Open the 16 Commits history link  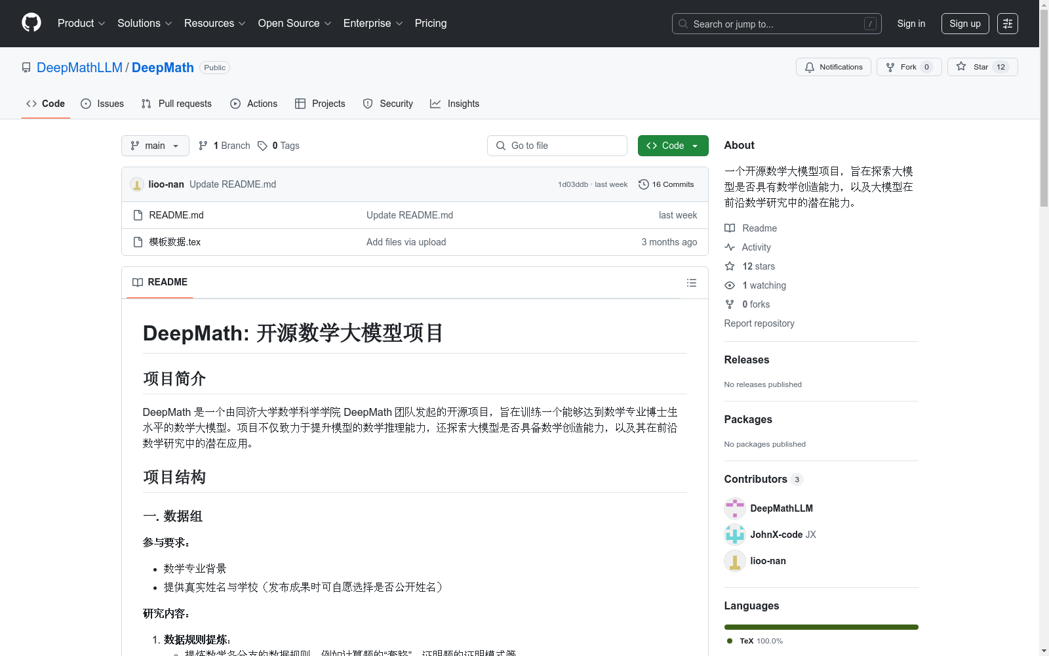coord(666,184)
